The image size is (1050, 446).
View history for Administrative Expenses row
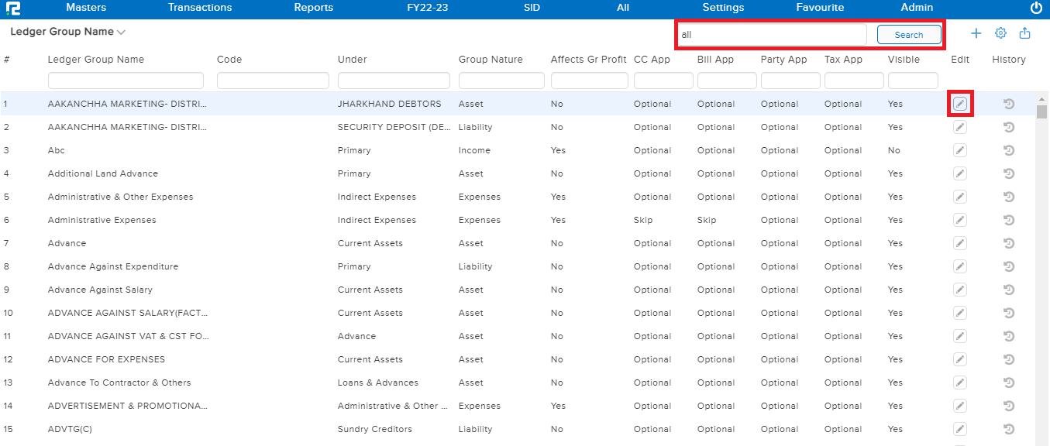[x=1009, y=220]
